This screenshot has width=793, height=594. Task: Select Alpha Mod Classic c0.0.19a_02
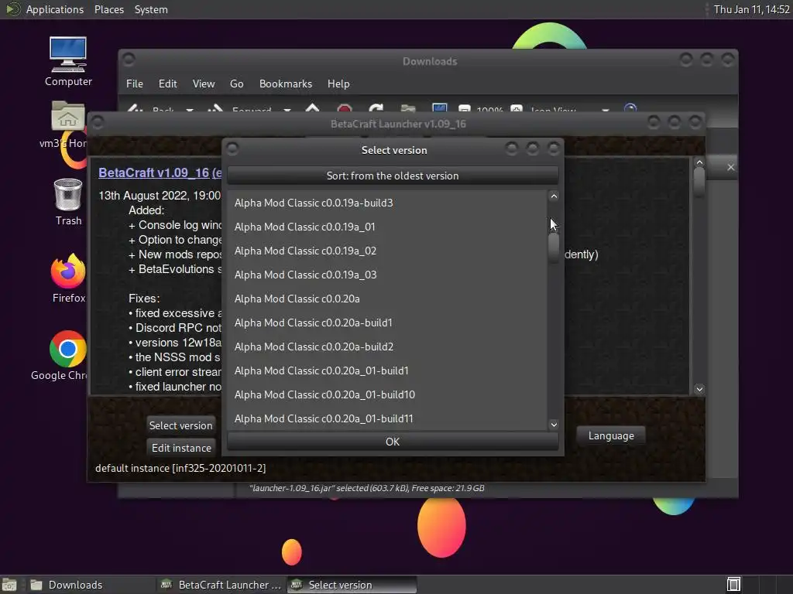click(x=387, y=251)
